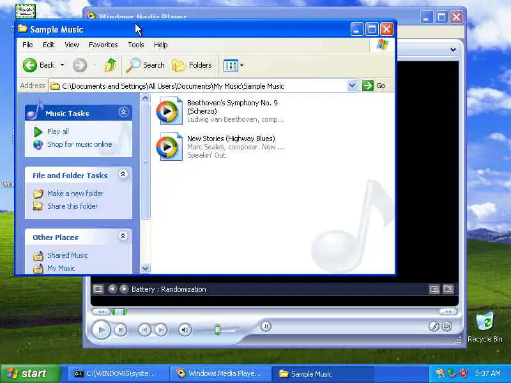Click Make a new folder
Screen dimensions: 511x383
[75, 193]
